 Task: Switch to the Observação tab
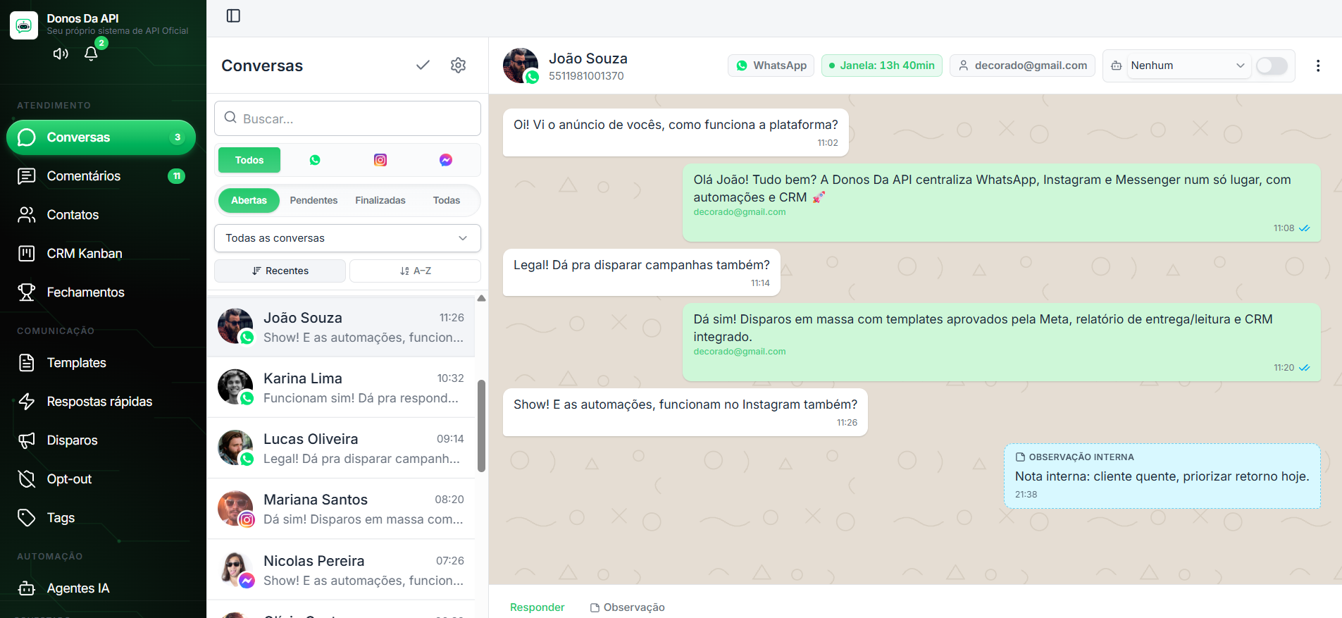tap(627, 607)
